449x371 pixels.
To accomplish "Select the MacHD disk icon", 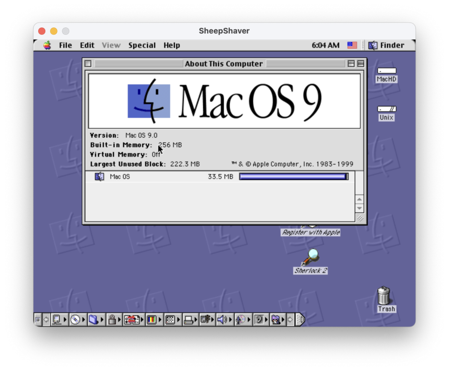I will pos(386,71).
